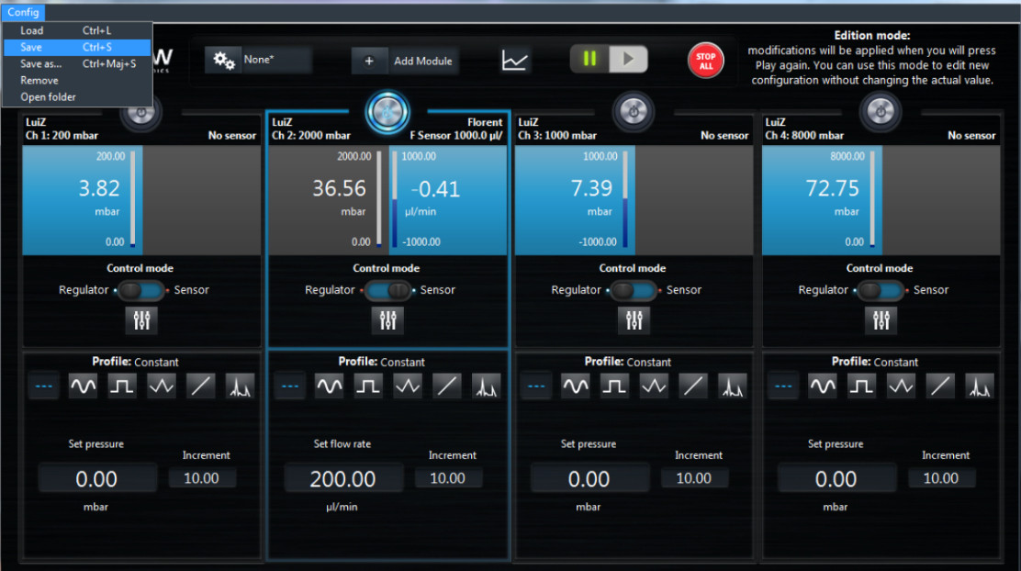The width and height of the screenshot is (1021, 571).
Task: Toggle Ch 1 Regulator/Sensor control mode switch
Action: pyautogui.click(x=141, y=290)
